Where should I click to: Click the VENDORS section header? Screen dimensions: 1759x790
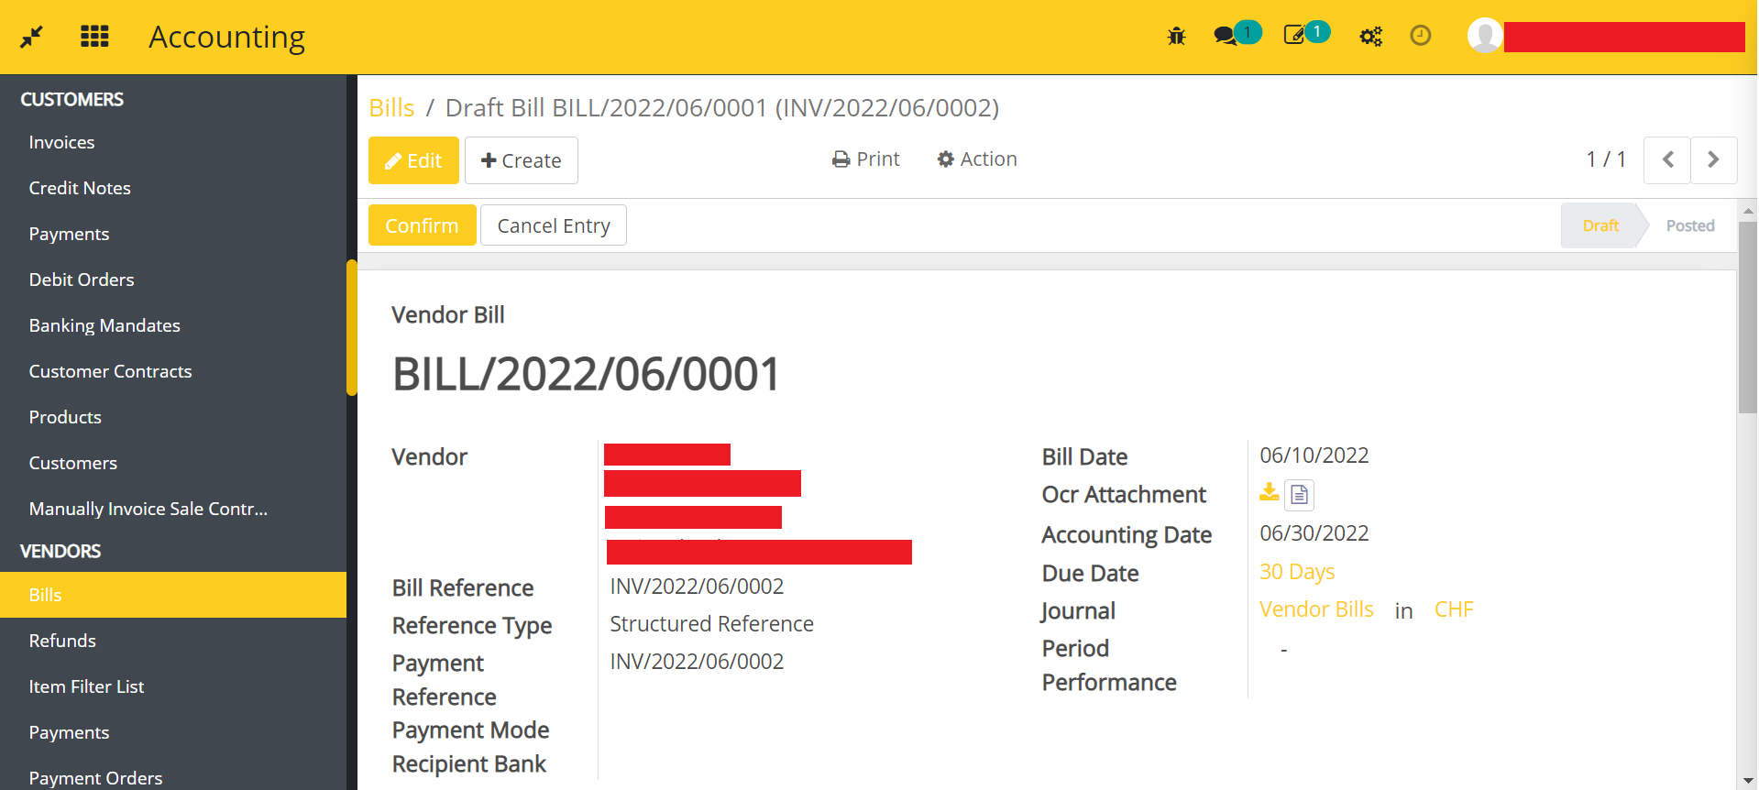point(60,551)
